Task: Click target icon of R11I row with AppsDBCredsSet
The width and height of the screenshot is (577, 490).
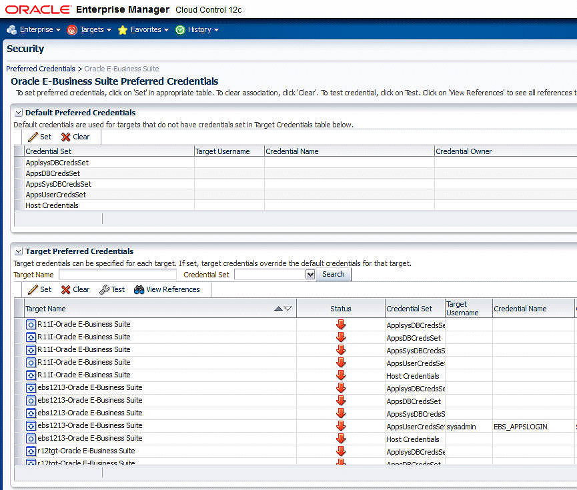Action: pyautogui.click(x=31, y=337)
